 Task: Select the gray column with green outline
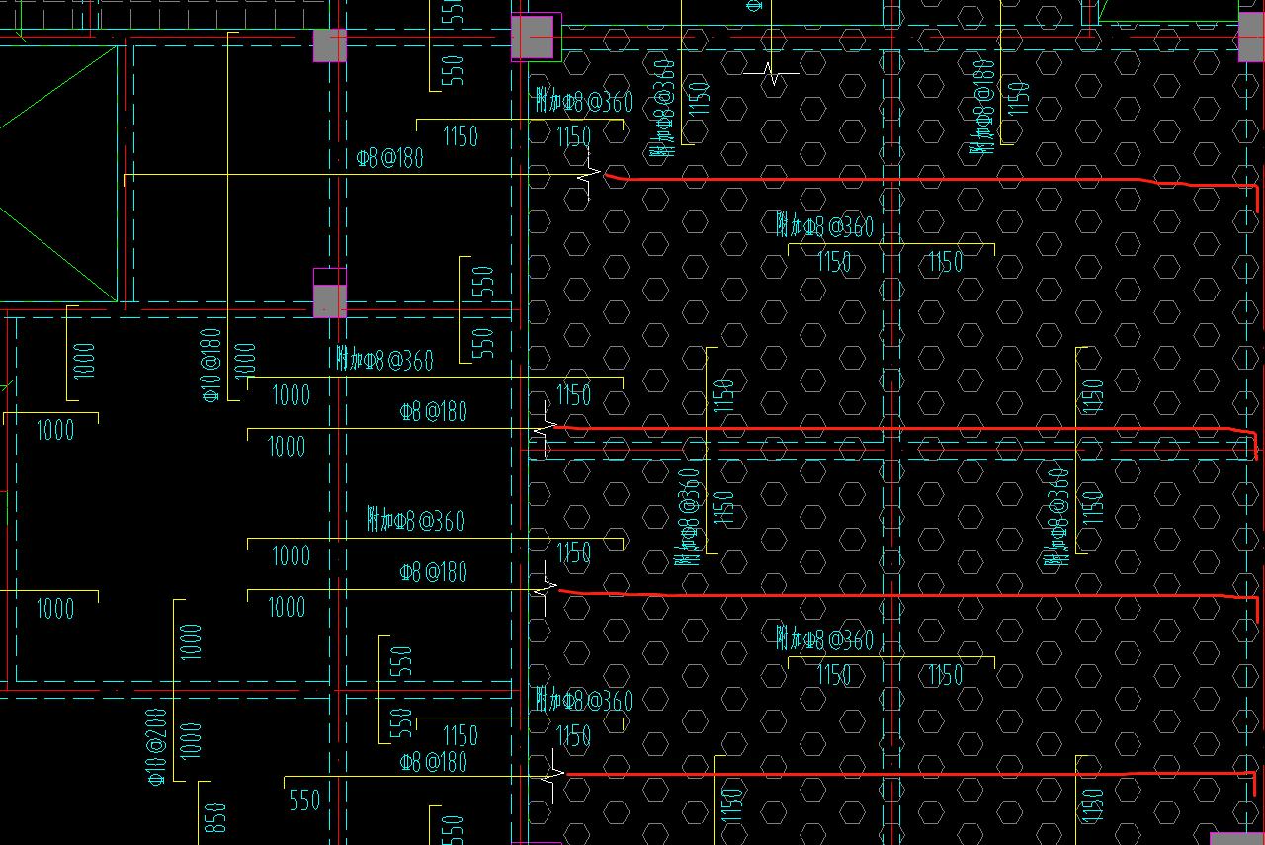536,37
